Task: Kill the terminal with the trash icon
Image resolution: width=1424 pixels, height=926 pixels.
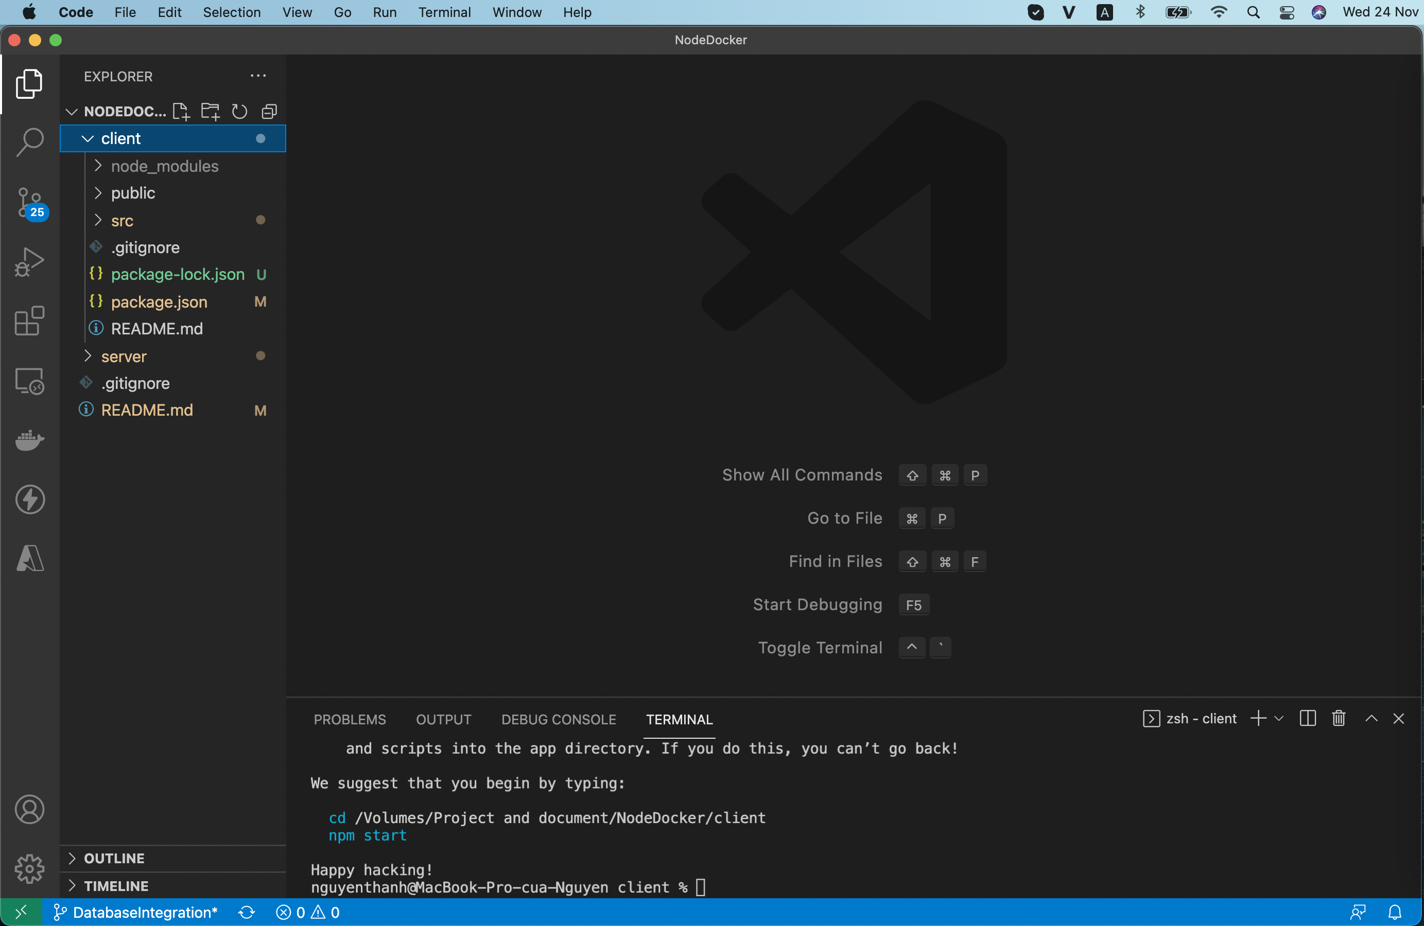Action: [1338, 719]
